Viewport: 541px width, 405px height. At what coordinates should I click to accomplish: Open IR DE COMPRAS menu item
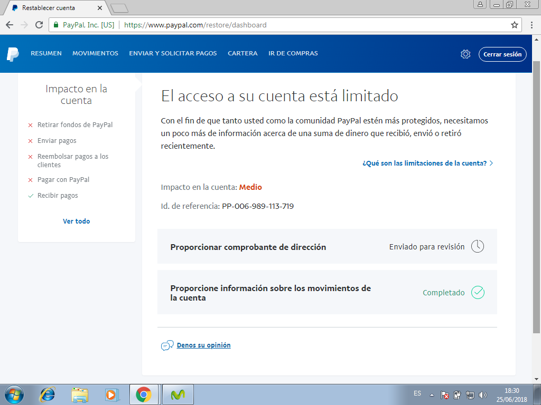(x=293, y=53)
